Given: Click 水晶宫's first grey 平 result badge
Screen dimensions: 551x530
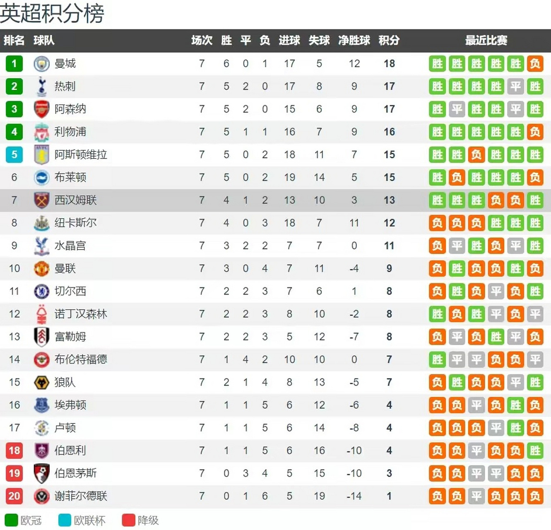Looking at the screenshot, I should click(x=457, y=246).
